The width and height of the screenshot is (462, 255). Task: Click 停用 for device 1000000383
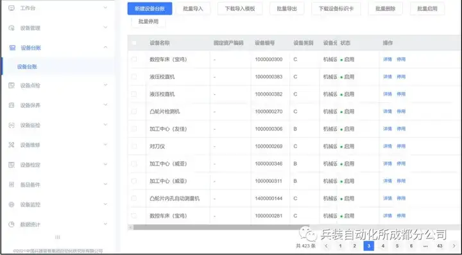pos(401,76)
